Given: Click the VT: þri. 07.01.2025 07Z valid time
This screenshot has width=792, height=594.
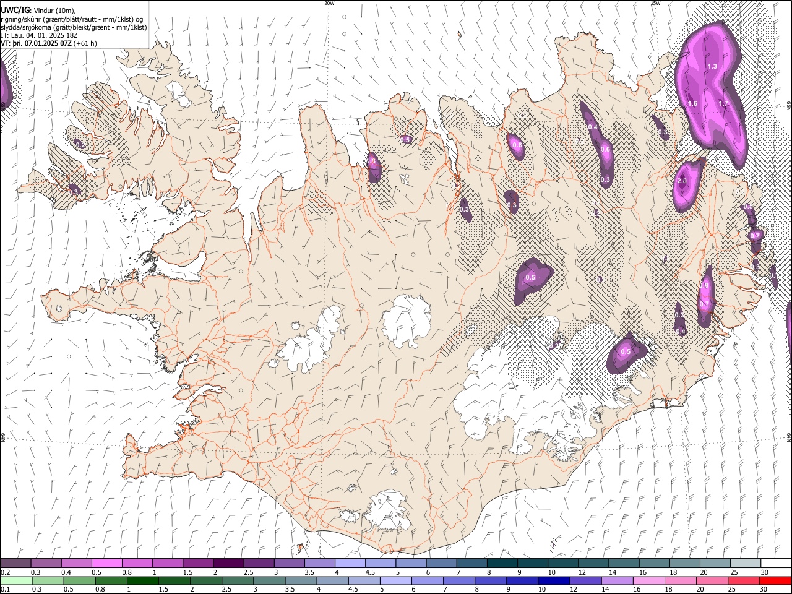Looking at the screenshot, I should point(36,43).
